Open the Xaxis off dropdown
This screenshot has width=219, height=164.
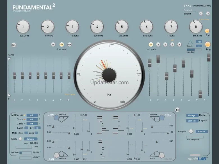point(32,124)
